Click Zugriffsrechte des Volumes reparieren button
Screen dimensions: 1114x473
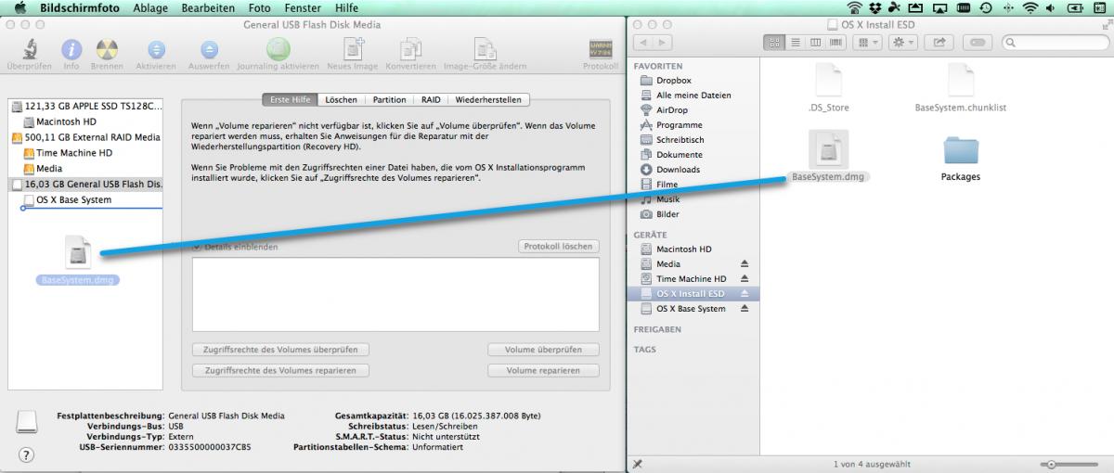pyautogui.click(x=280, y=370)
